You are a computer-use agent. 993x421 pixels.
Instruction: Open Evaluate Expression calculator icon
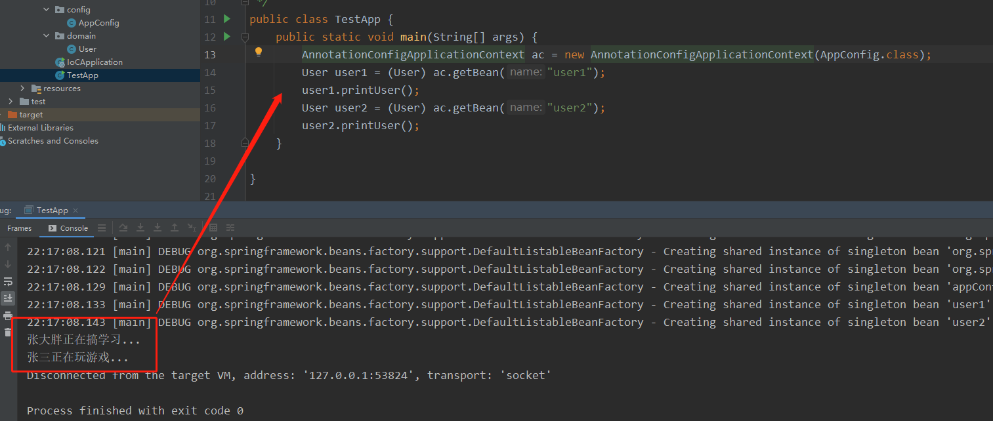pyautogui.click(x=213, y=228)
